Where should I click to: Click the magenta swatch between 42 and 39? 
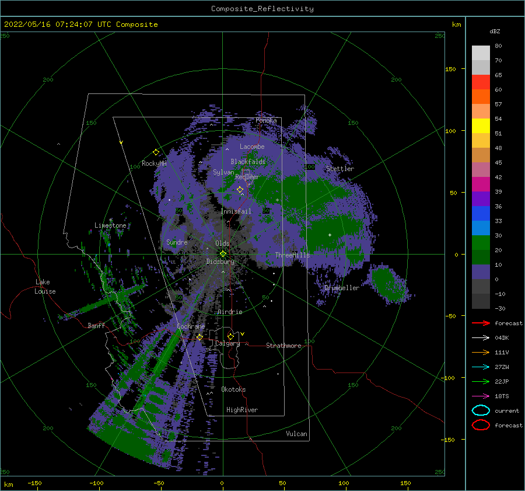(481, 184)
